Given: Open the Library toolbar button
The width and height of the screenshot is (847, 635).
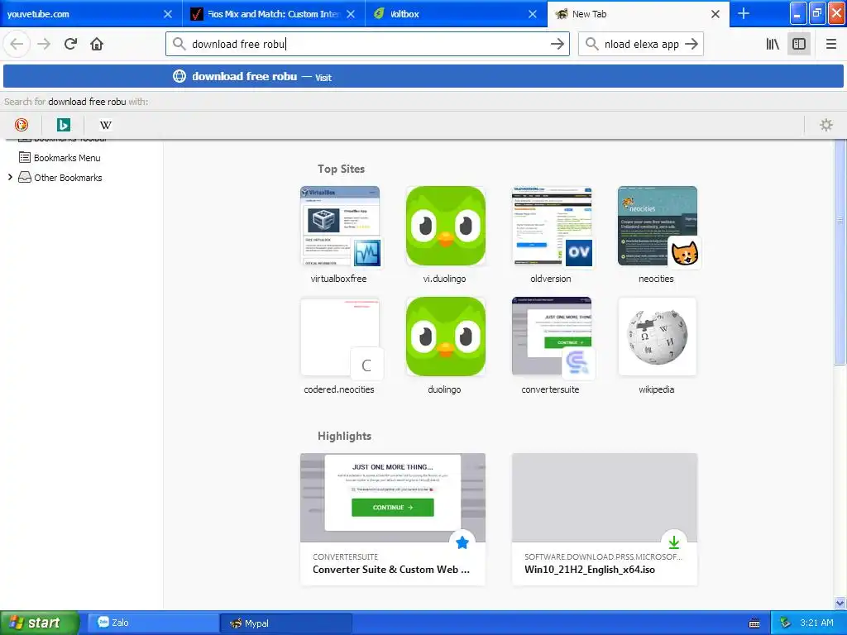Looking at the screenshot, I should point(773,44).
